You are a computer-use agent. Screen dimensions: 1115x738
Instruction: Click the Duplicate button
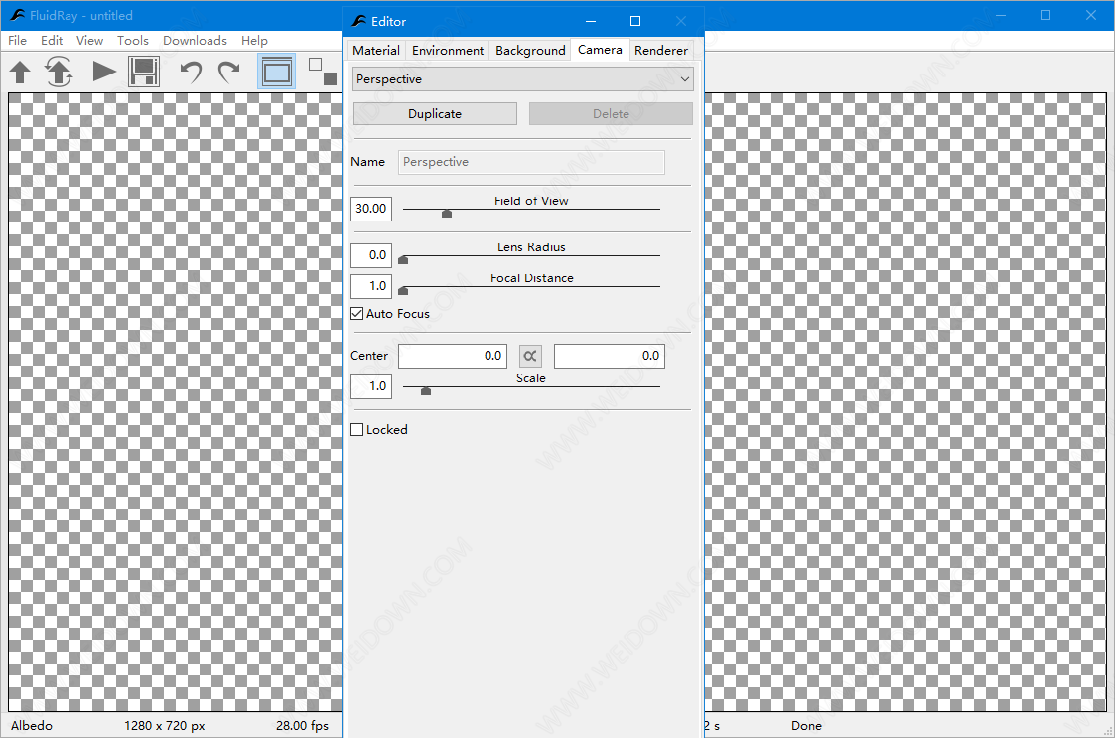pos(435,114)
